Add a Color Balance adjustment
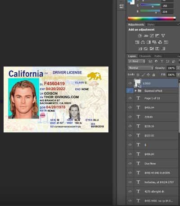Viewport: 180px width, 206px height. (x=143, y=42)
